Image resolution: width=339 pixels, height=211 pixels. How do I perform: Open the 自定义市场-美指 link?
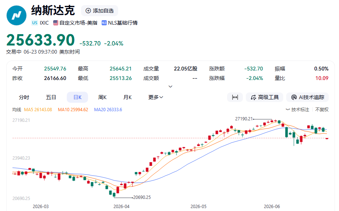(x=78, y=23)
